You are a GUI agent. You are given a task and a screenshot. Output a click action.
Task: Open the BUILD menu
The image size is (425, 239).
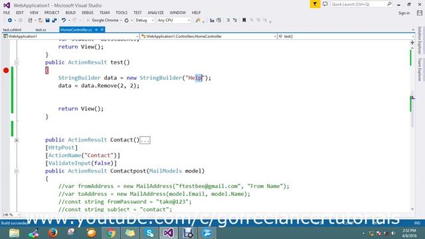(x=70, y=13)
